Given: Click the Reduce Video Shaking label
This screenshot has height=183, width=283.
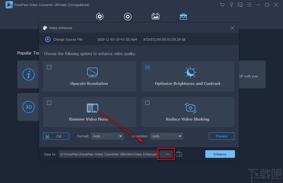Looking at the screenshot, I should (187, 119).
